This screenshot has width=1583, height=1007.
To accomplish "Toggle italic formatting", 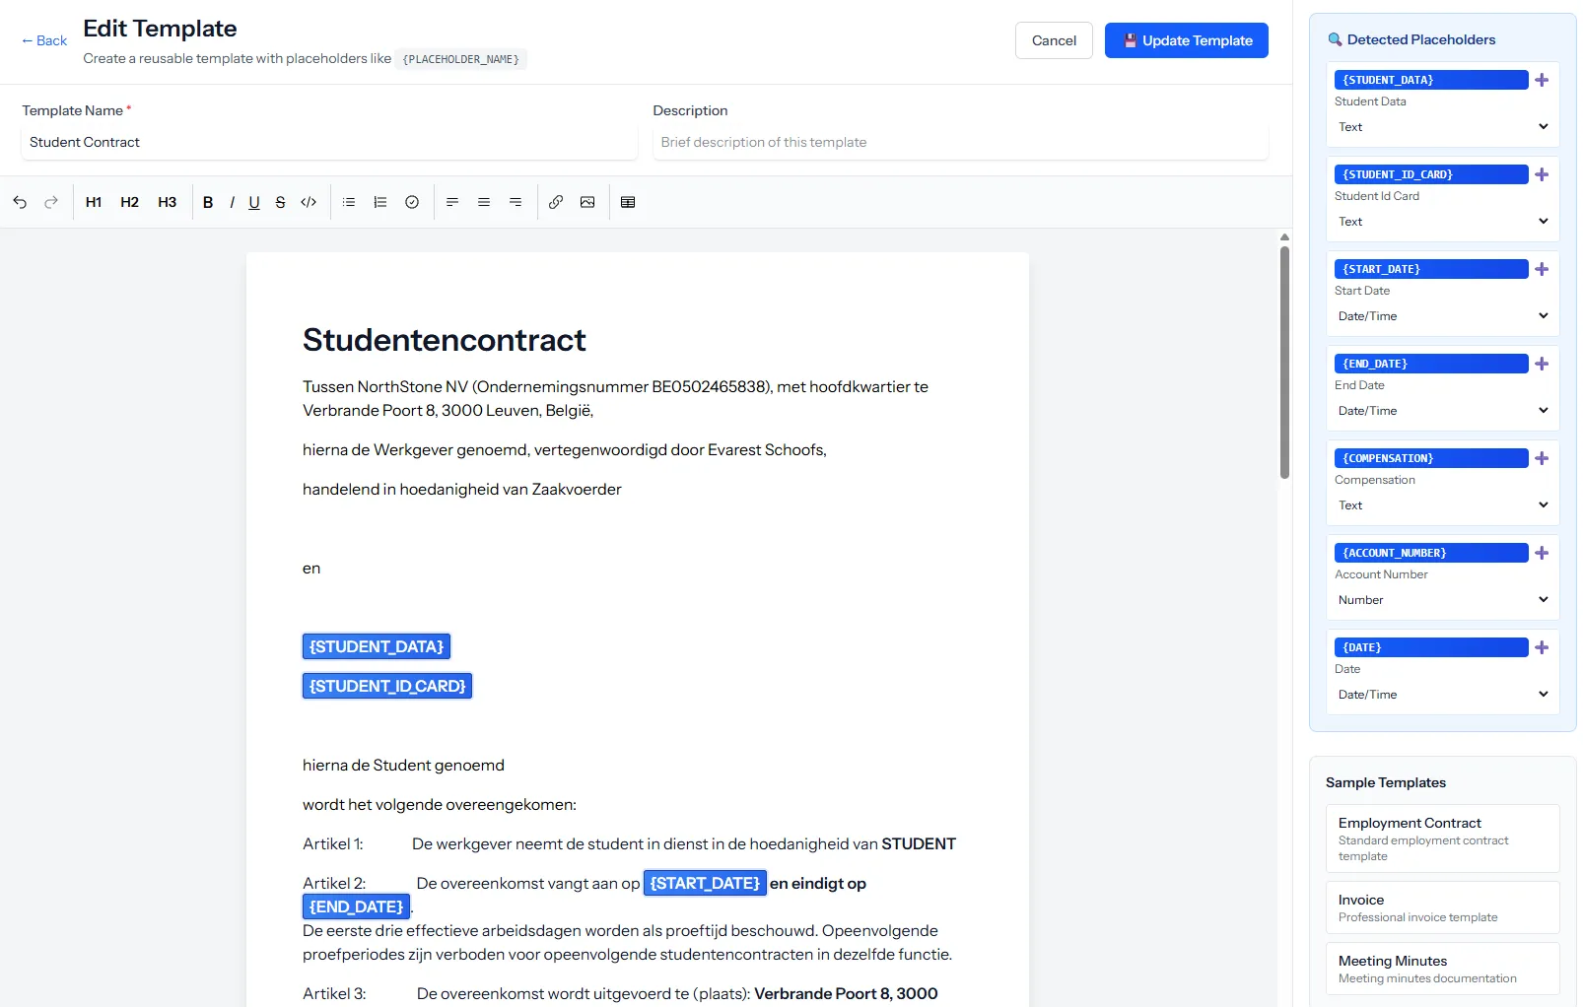I will coord(232,202).
